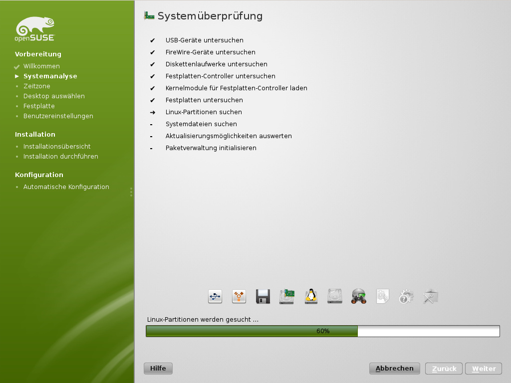This screenshot has width=511, height=383.
Task: Click 'Linux-Partitionen werden gesucht ...' status
Action: [203, 320]
